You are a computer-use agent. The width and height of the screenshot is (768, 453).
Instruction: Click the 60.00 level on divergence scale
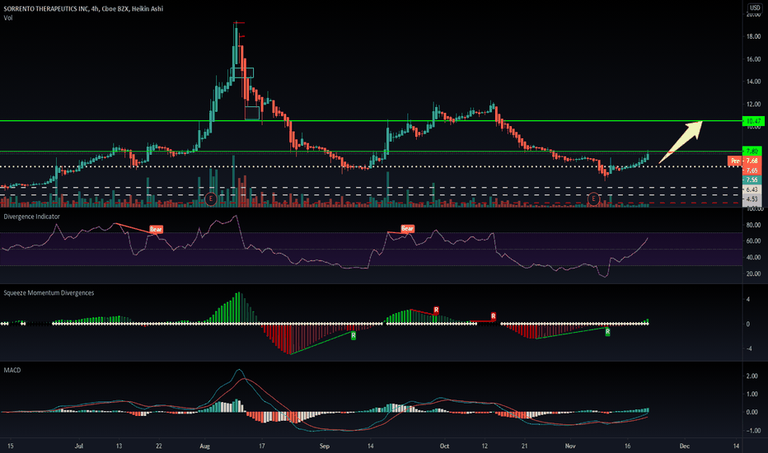click(753, 241)
